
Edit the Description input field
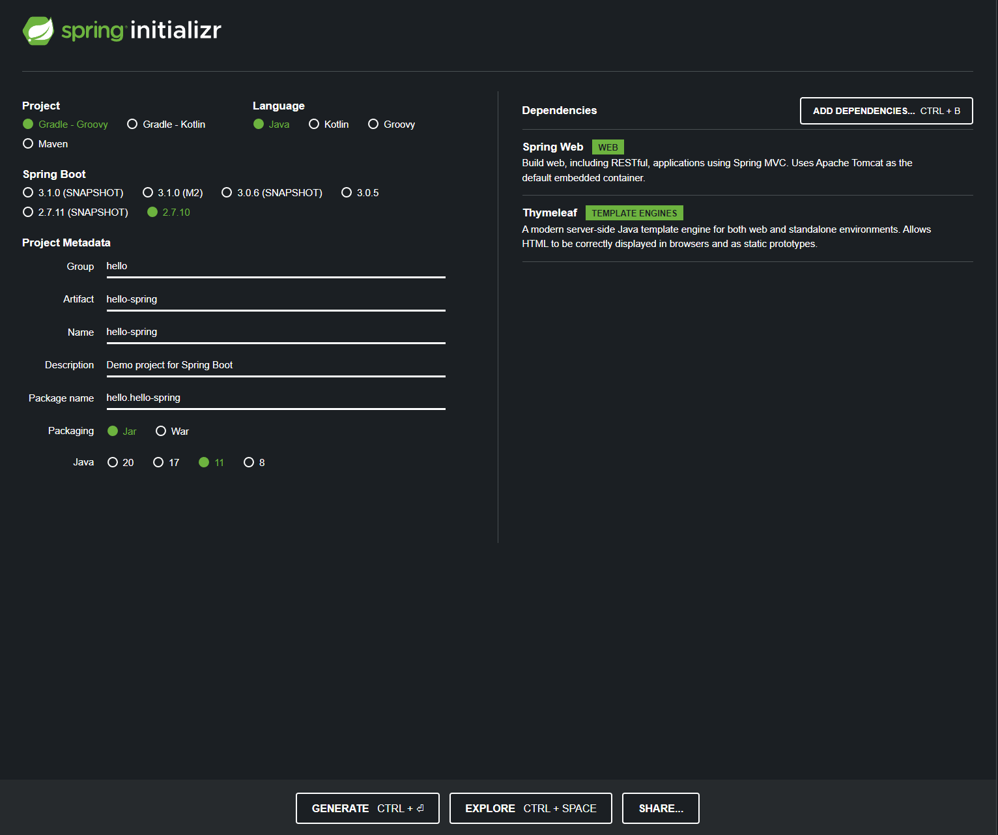[276, 366]
